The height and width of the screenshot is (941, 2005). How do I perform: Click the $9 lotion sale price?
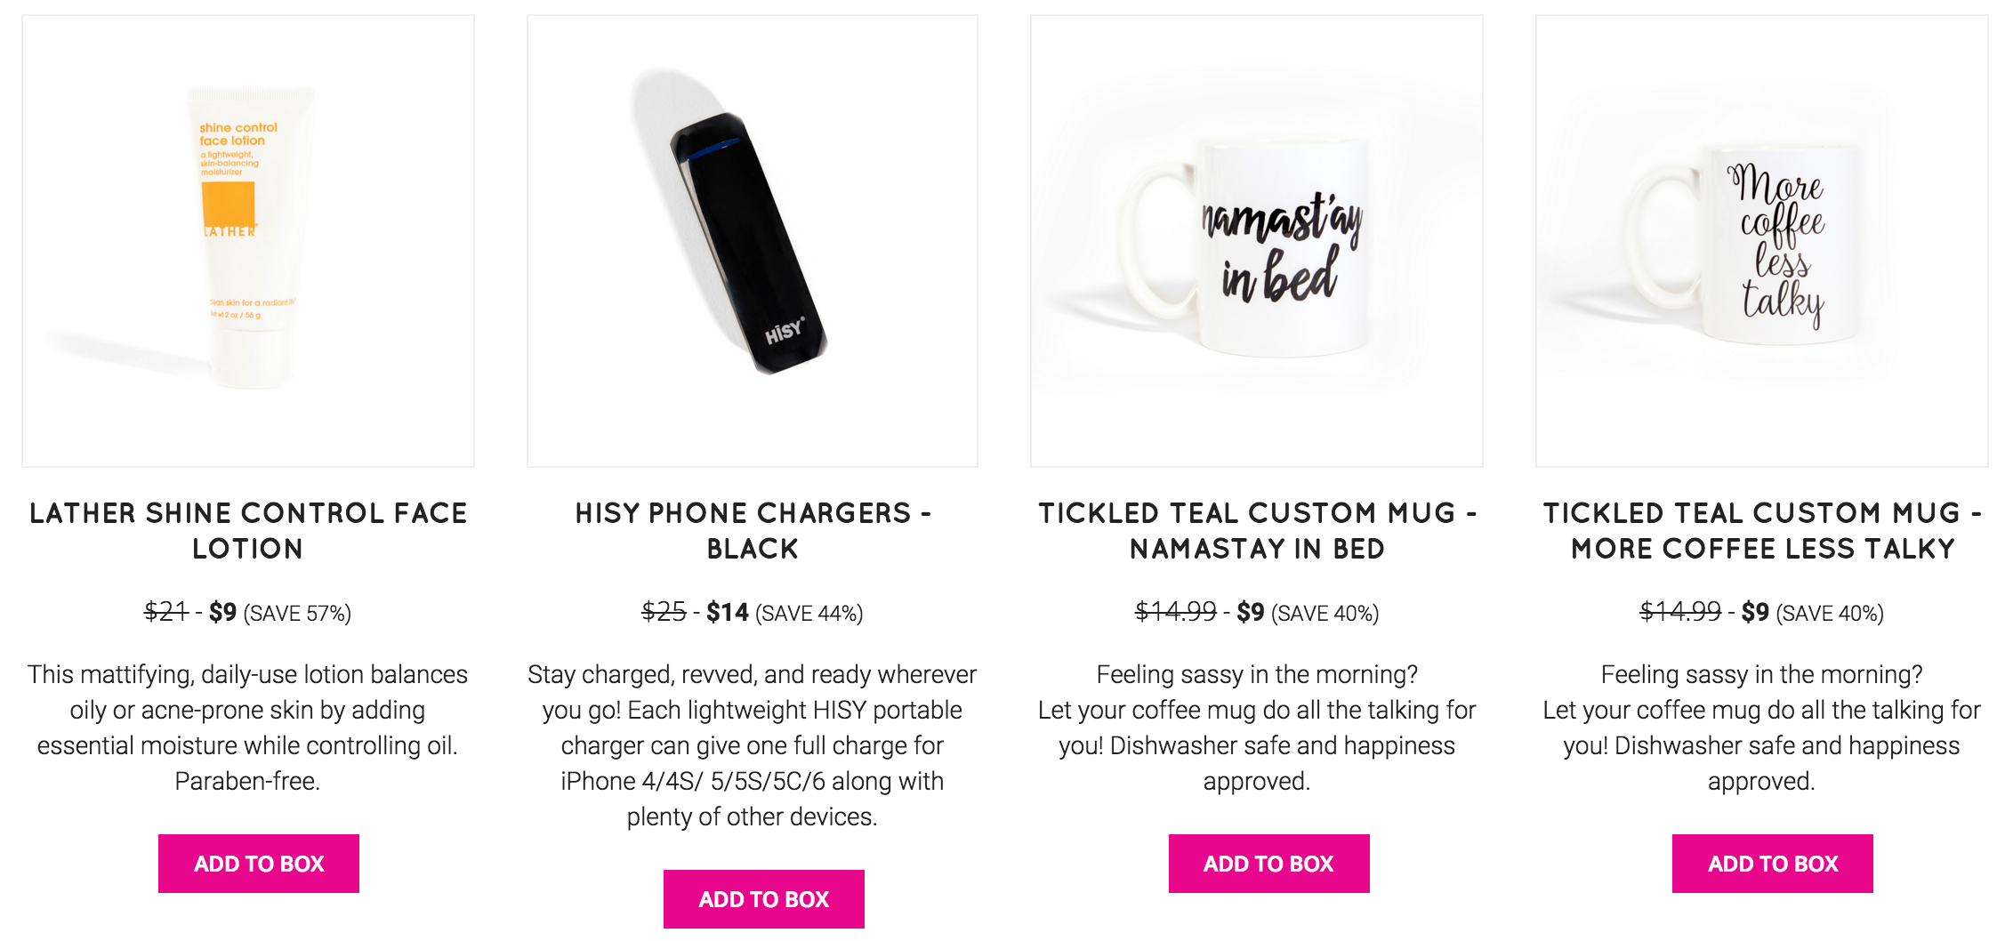tap(222, 613)
